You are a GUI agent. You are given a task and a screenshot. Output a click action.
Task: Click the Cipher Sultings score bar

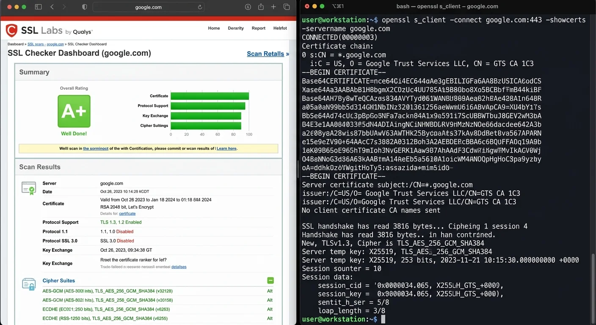pos(206,126)
